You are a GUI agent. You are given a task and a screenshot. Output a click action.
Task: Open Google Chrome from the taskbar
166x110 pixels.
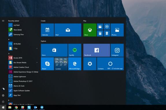pyautogui.click(x=16, y=107)
